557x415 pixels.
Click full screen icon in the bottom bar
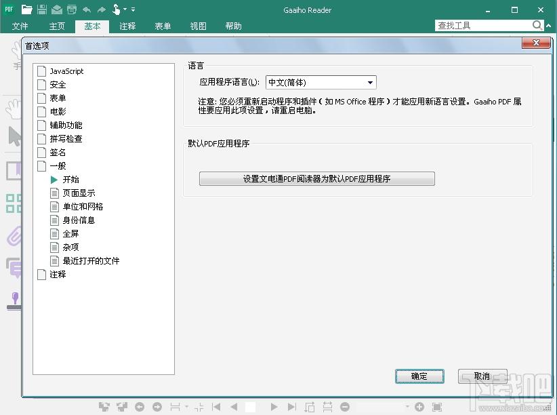point(437,406)
